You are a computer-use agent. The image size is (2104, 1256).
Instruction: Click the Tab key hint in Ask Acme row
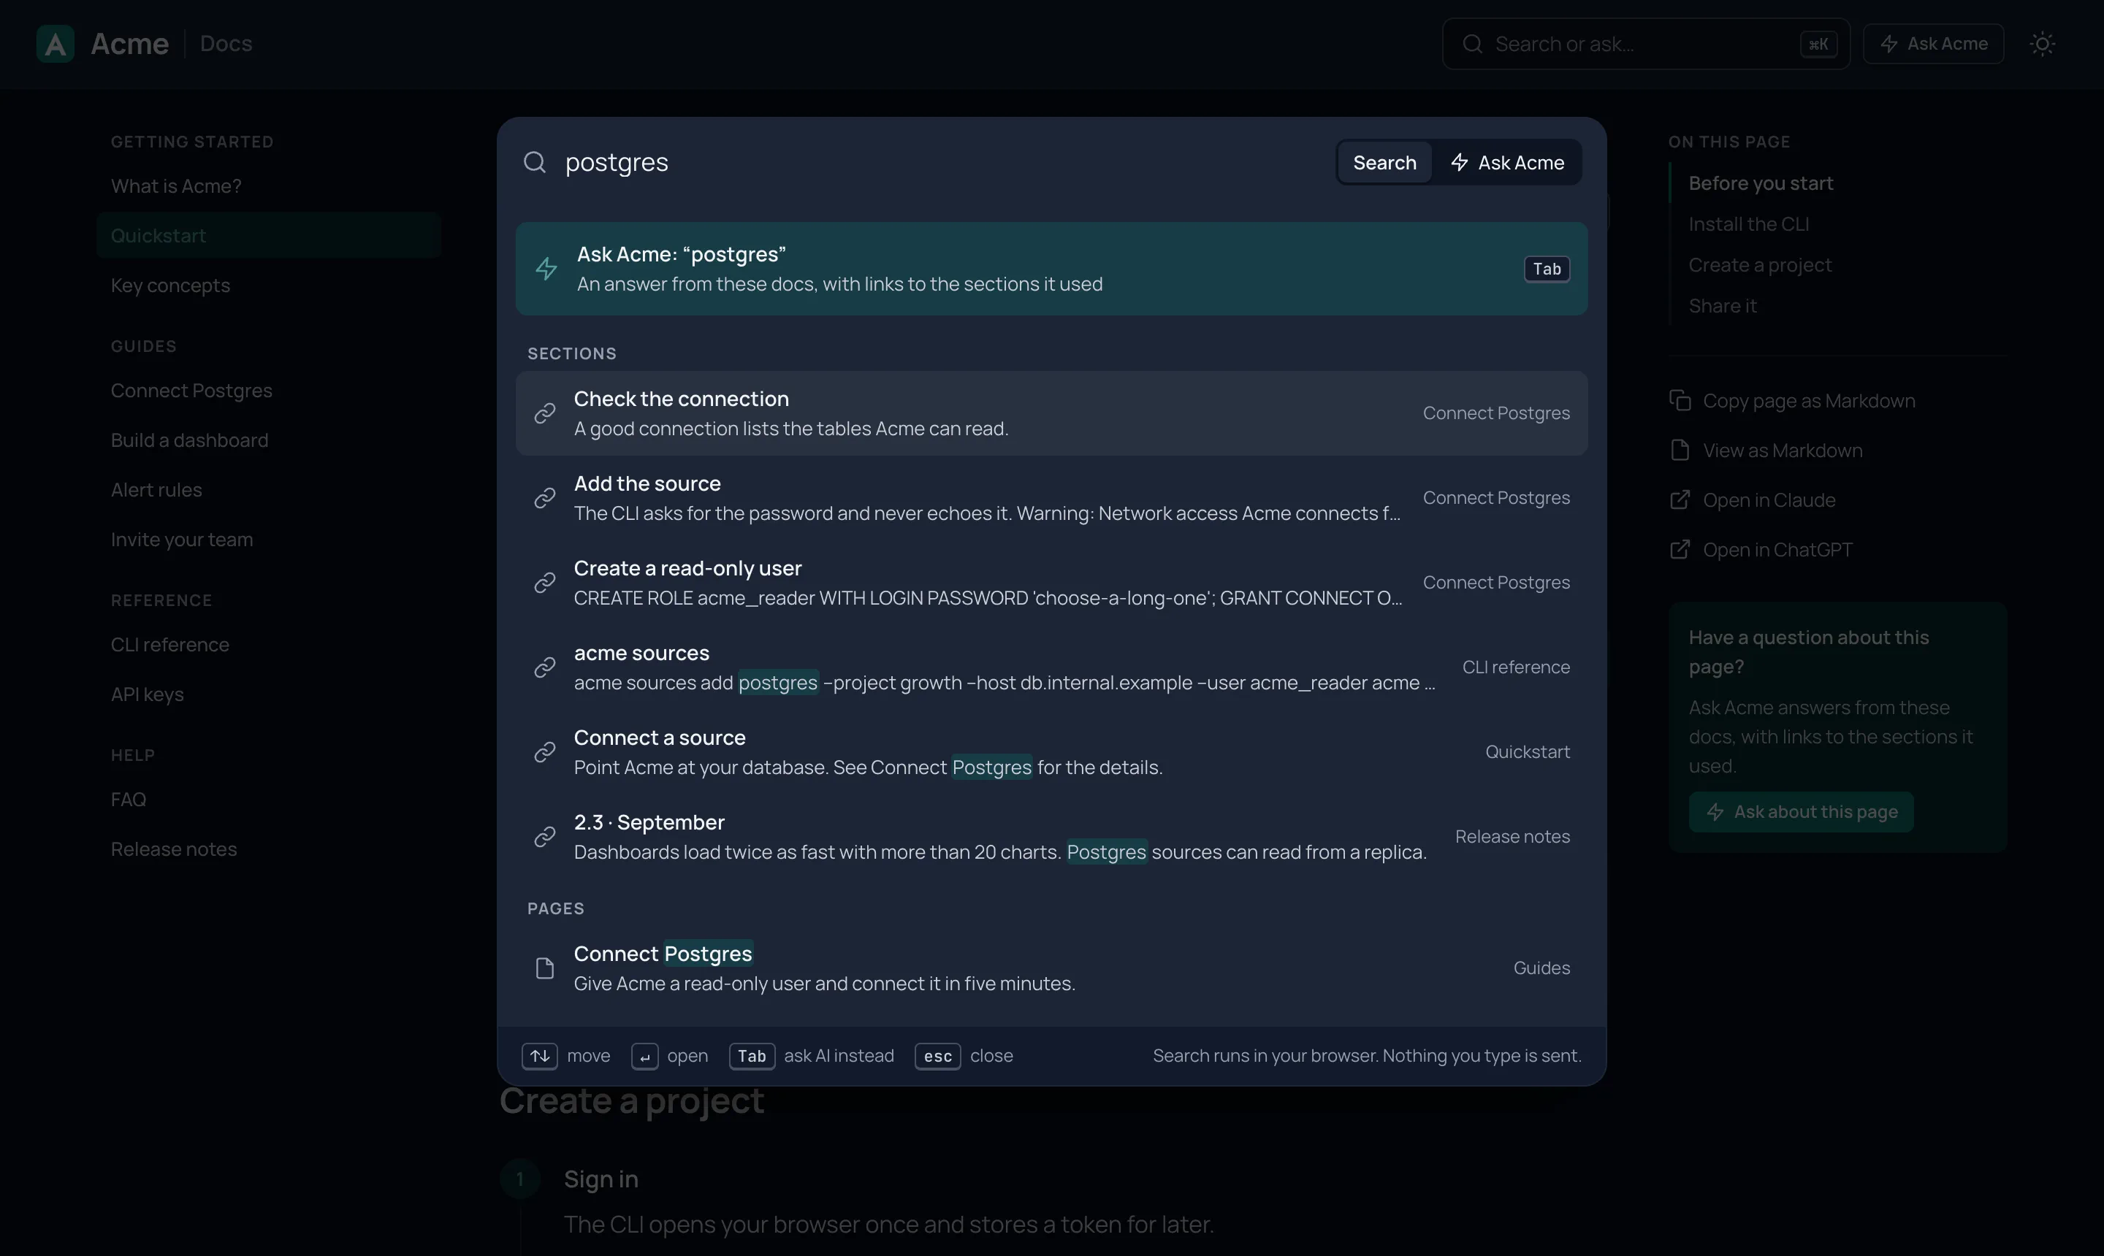click(x=1546, y=269)
